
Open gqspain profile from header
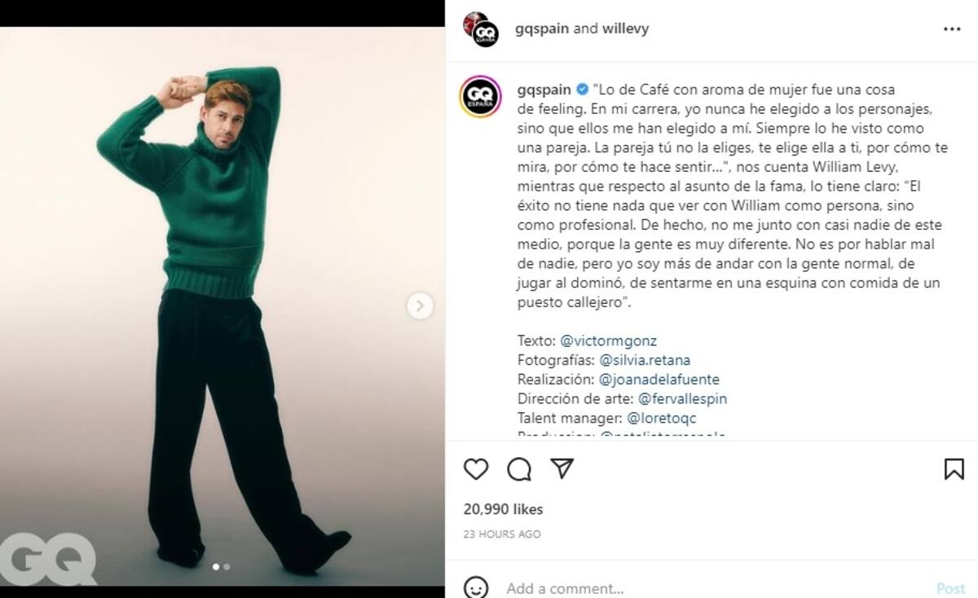543,29
